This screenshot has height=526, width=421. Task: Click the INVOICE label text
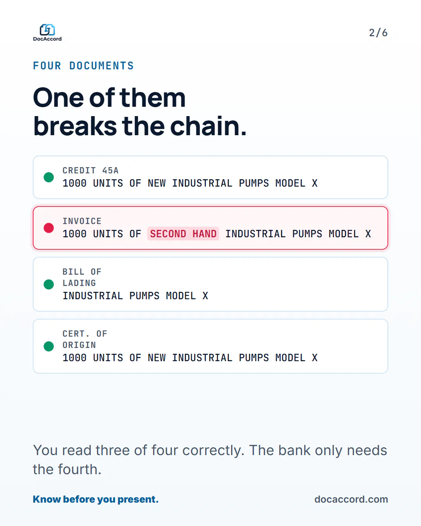[82, 221]
